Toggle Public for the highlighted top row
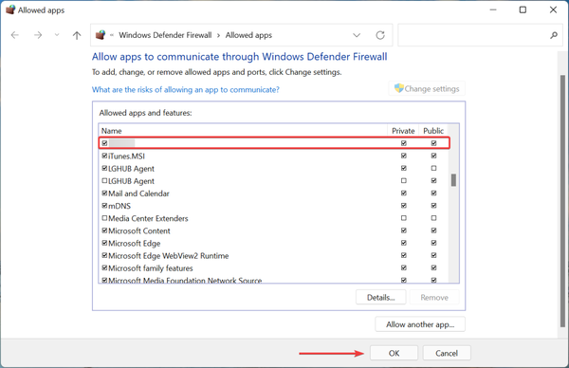 (433, 143)
